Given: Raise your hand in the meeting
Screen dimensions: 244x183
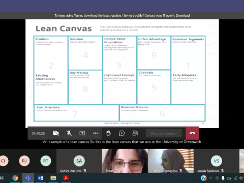Looking at the screenshot, I should click(109, 133).
